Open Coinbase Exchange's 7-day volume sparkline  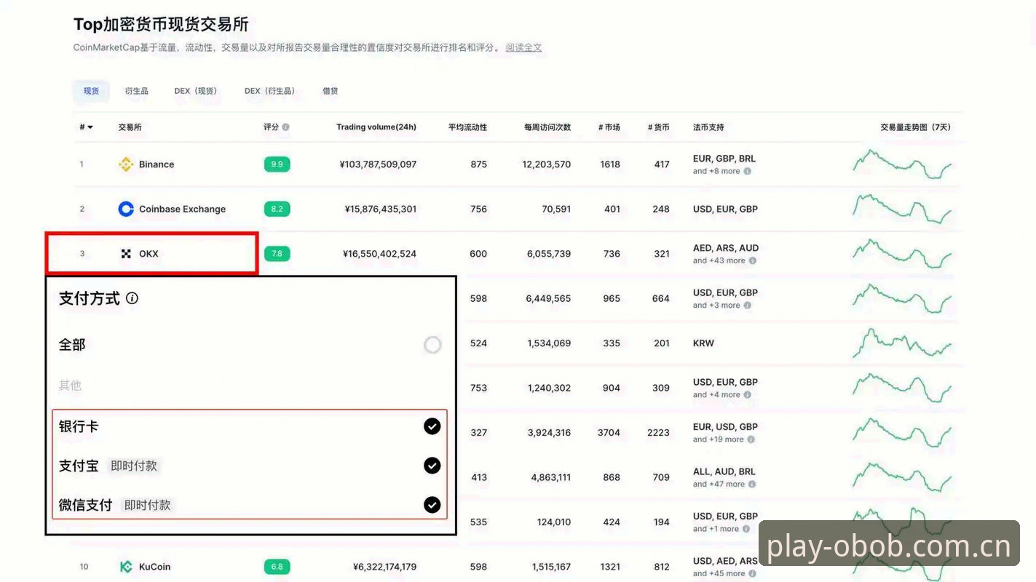[x=902, y=209]
